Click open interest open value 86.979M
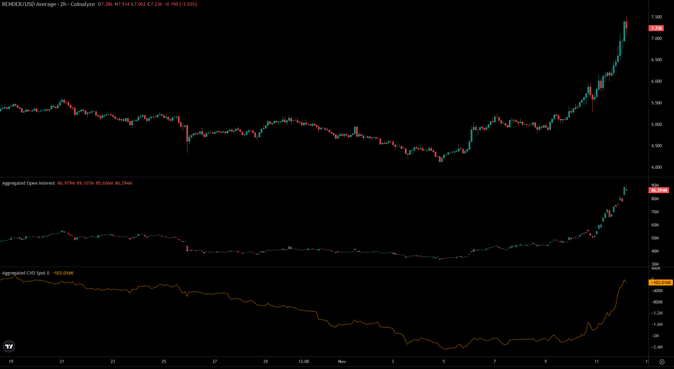674x369 pixels. coord(66,183)
